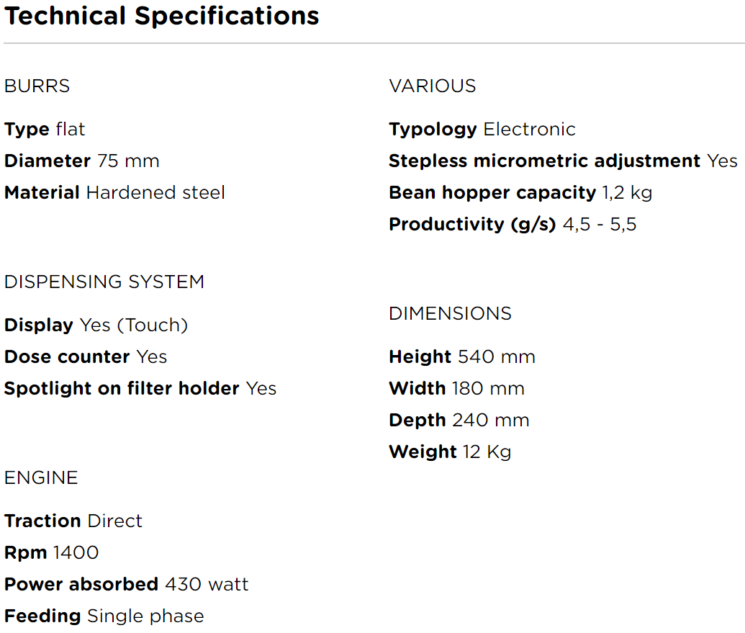Click the Technical Specifications heading

click(x=161, y=16)
